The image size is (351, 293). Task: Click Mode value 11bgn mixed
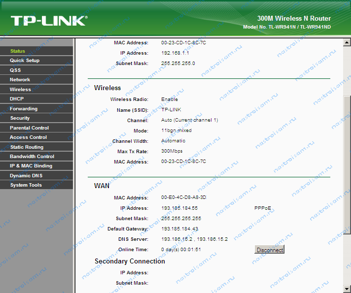[176, 130]
